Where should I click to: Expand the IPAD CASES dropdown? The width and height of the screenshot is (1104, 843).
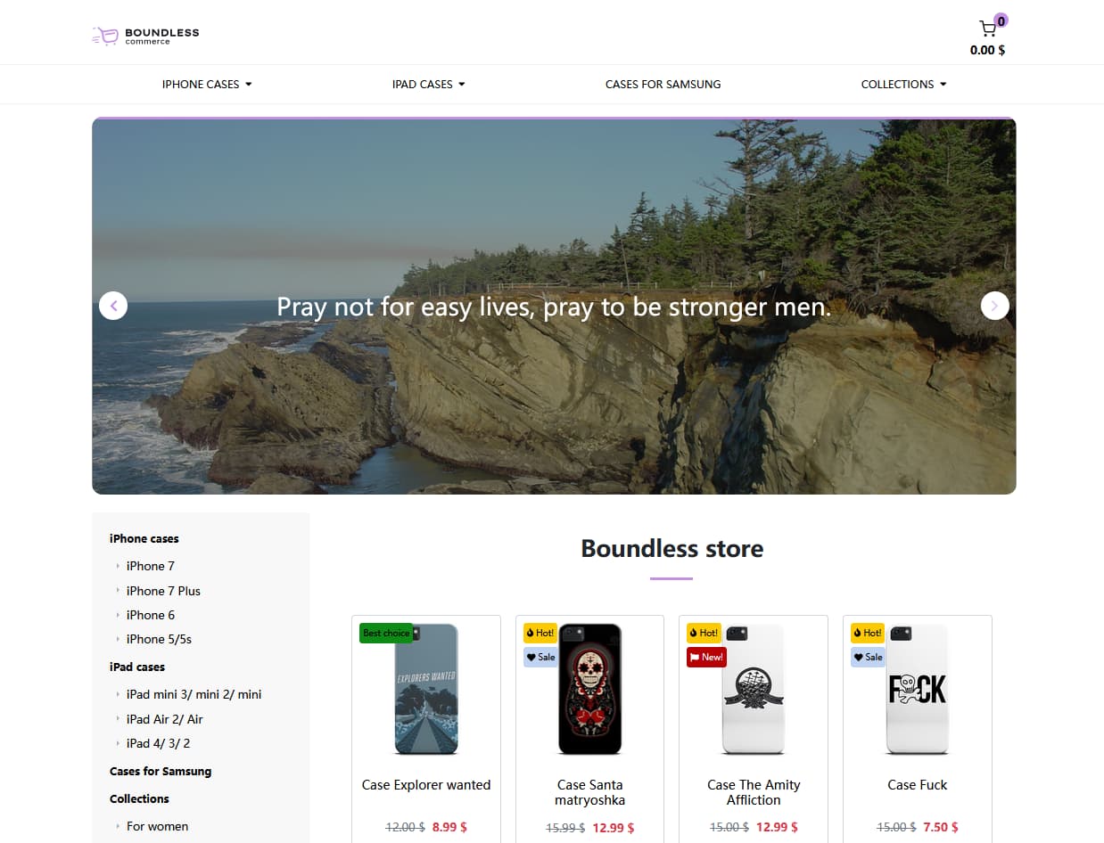428,84
